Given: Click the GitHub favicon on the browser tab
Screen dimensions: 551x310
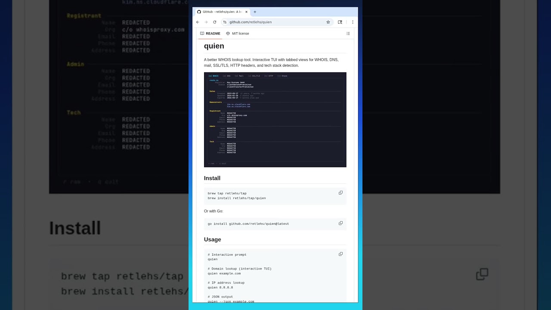Looking at the screenshot, I should coord(199,12).
